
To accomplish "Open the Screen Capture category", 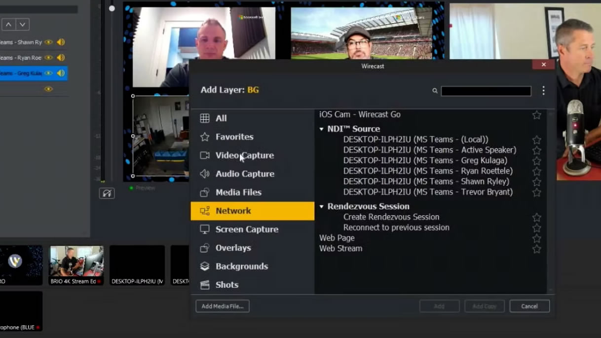I will 253,229.
